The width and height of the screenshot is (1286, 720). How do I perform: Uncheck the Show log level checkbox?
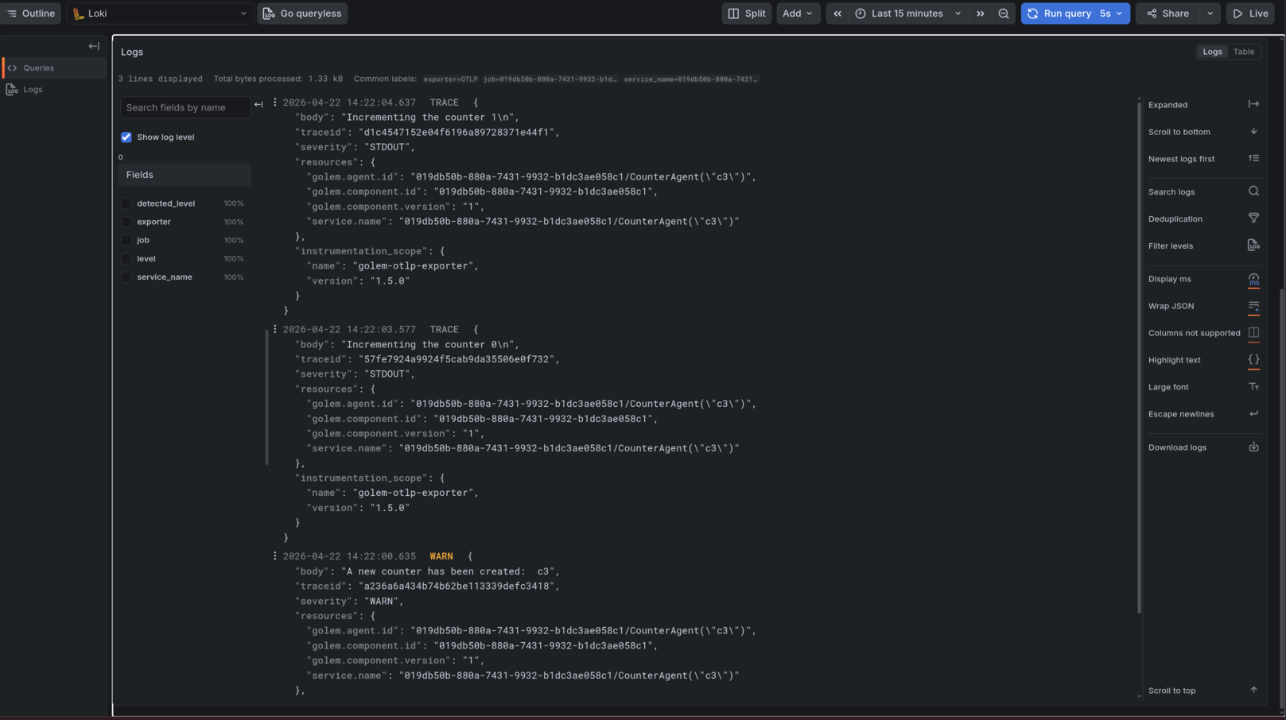click(126, 137)
